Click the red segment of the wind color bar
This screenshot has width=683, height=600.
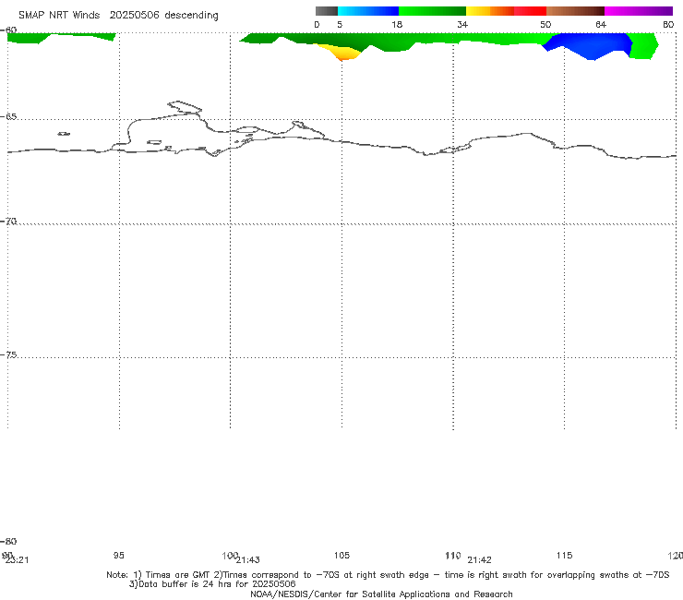530,11
